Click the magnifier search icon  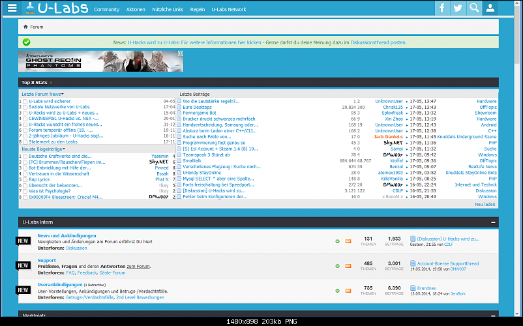pyautogui.click(x=474, y=8)
